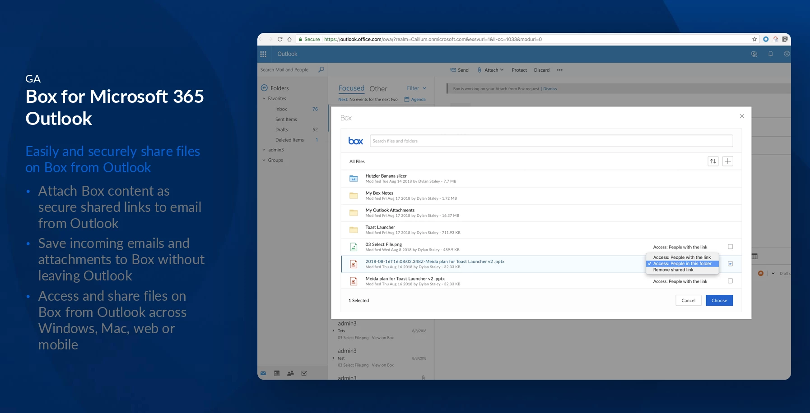Image resolution: width=810 pixels, height=413 pixels.
Task: Open Agenda calendar link
Action: (x=415, y=100)
